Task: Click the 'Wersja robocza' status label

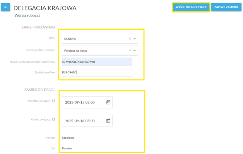Action: pyautogui.click(x=27, y=16)
